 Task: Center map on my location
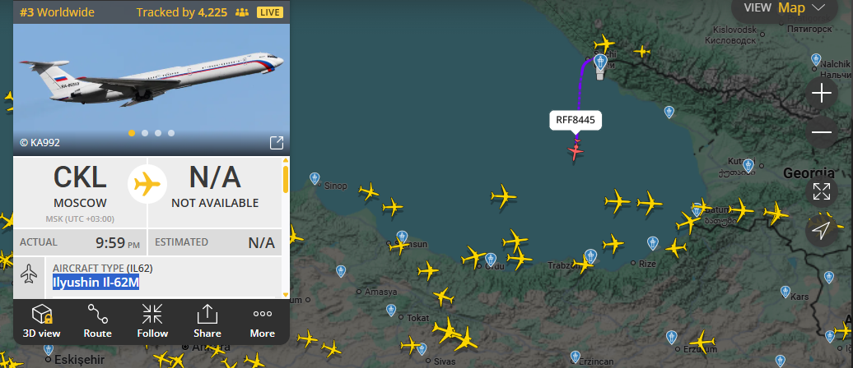tap(822, 230)
